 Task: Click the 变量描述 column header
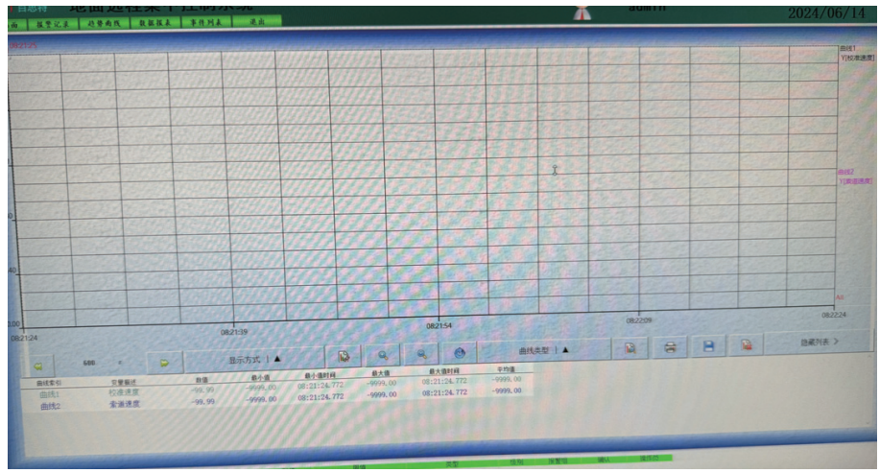point(124,382)
